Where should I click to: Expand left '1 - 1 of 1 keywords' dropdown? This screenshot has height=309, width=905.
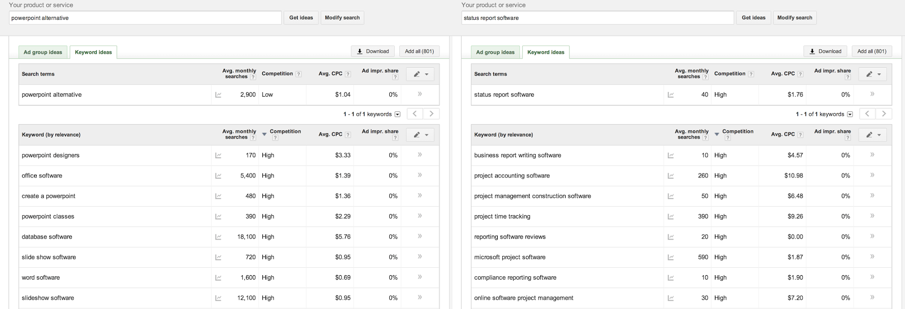click(x=398, y=114)
